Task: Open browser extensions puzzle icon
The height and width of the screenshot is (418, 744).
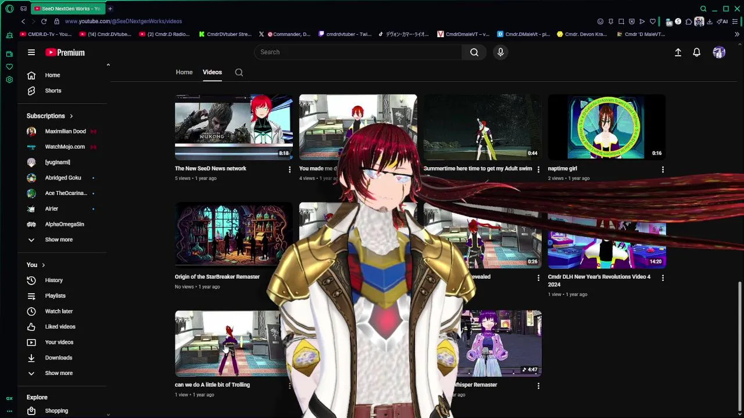Action: pyautogui.click(x=689, y=21)
